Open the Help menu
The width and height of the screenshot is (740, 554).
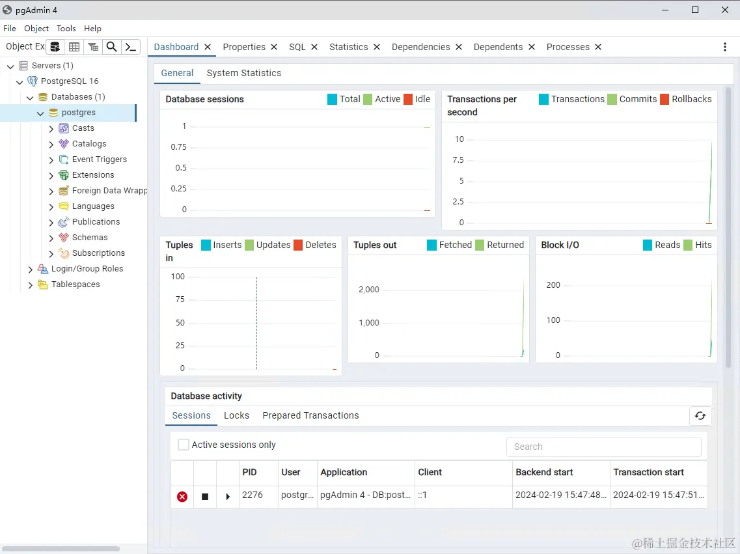point(92,28)
